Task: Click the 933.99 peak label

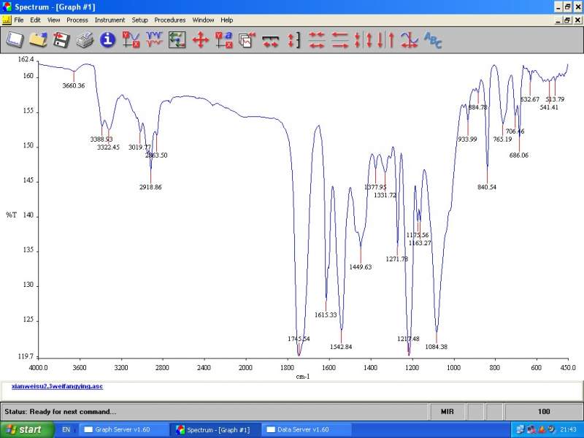Action: coord(467,139)
